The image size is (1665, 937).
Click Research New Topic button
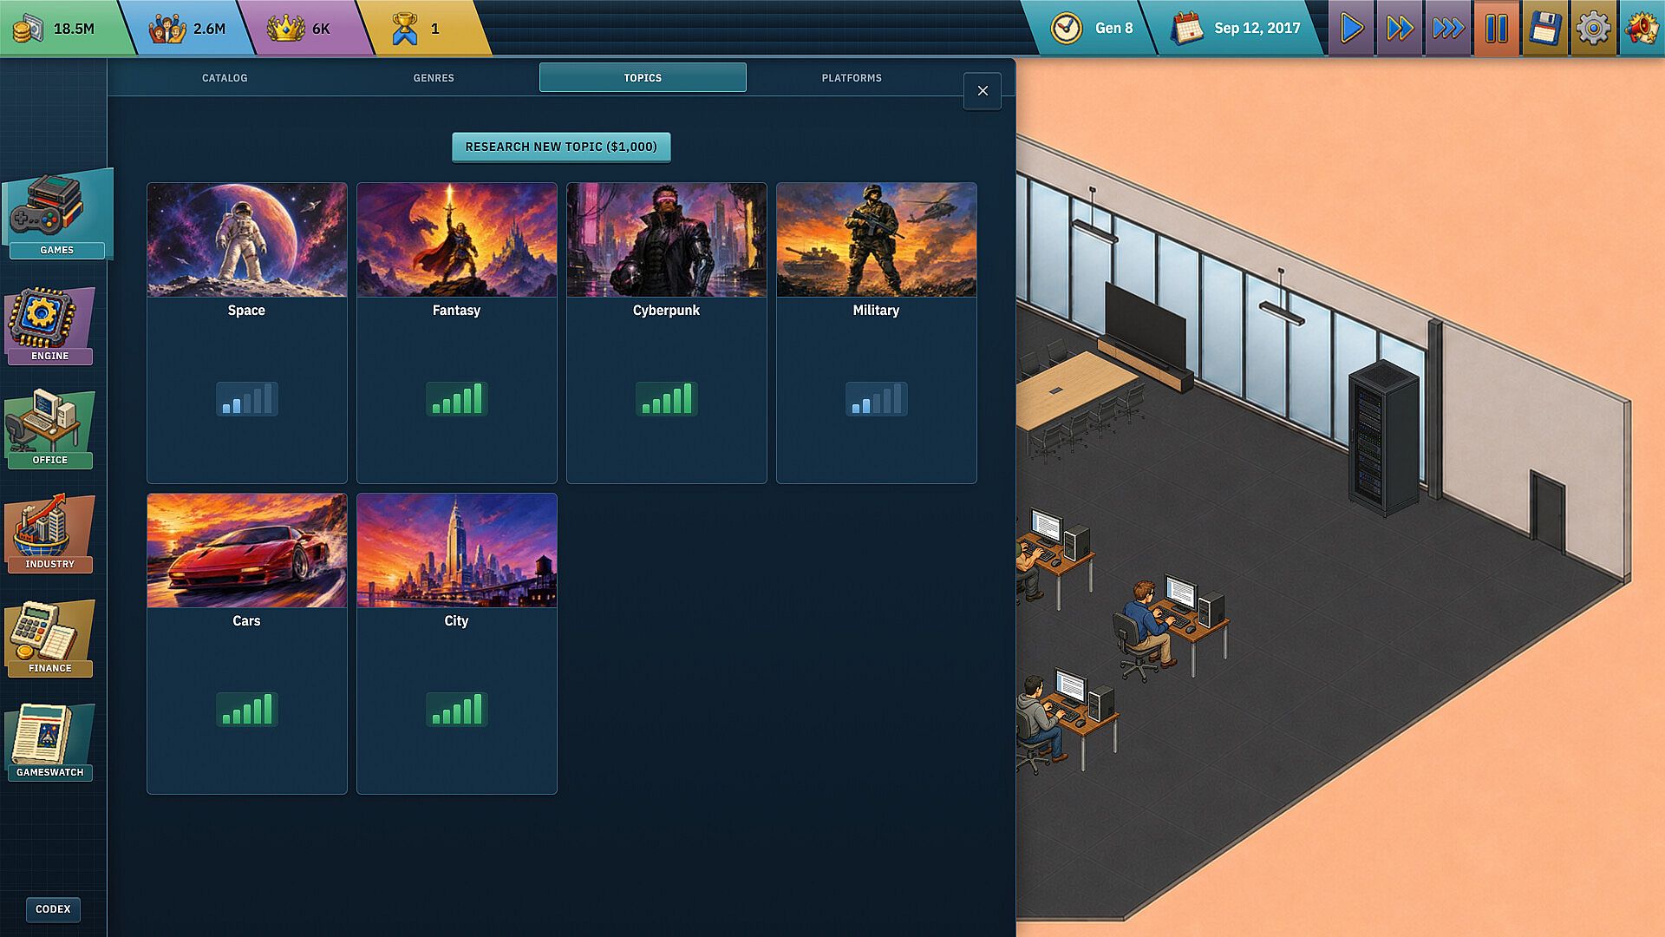561,147
